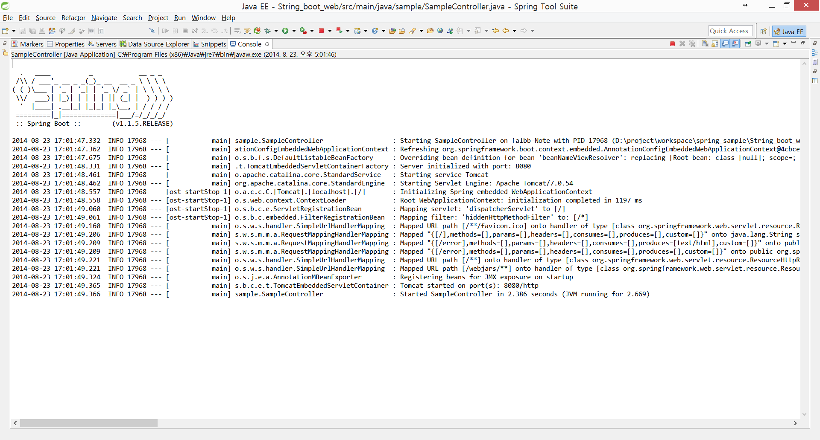Click the green Run button
Viewport: 820px width, 440px height.
[285, 31]
